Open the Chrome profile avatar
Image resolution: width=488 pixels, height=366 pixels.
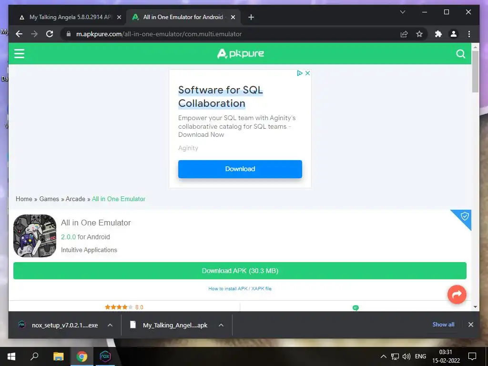tap(454, 34)
